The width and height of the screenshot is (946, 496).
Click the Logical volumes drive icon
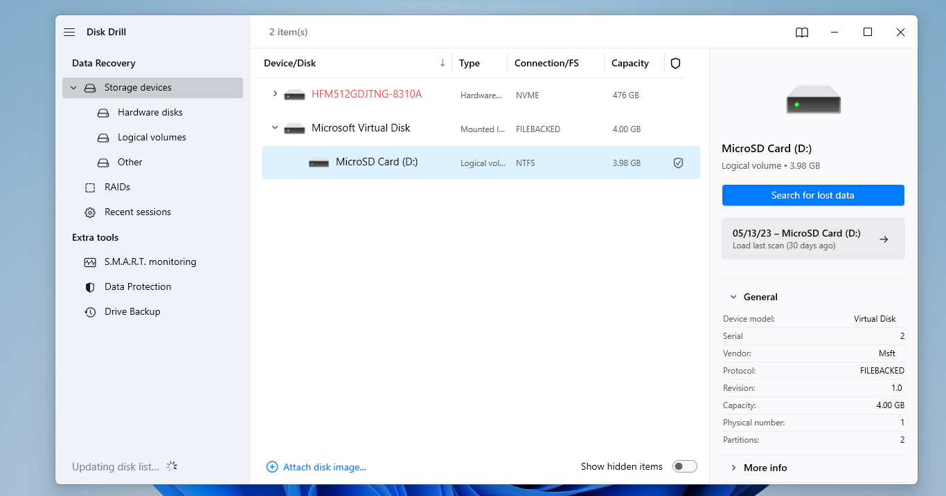103,138
